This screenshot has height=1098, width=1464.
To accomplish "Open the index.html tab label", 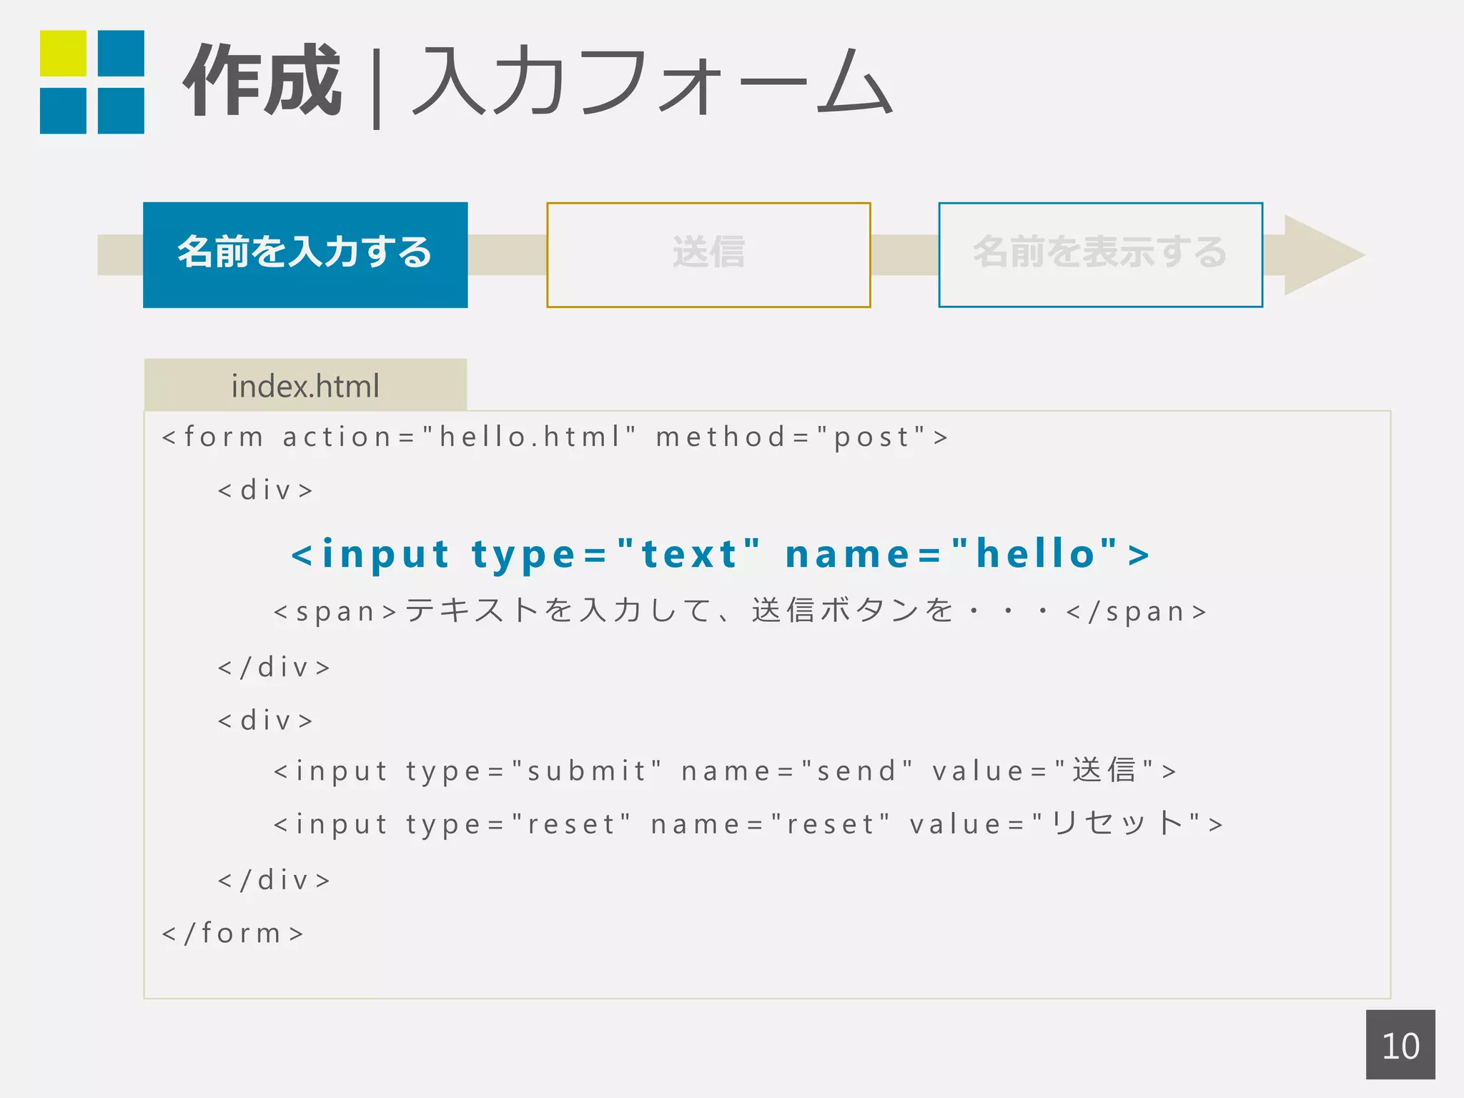I will click(x=305, y=385).
